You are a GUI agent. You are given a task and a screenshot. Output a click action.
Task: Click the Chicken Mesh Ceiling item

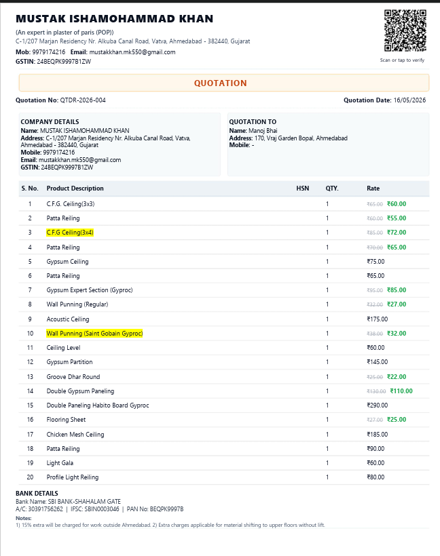pyautogui.click(x=75, y=435)
